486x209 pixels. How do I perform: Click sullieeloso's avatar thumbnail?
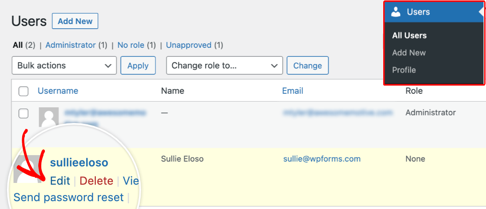click(x=27, y=169)
